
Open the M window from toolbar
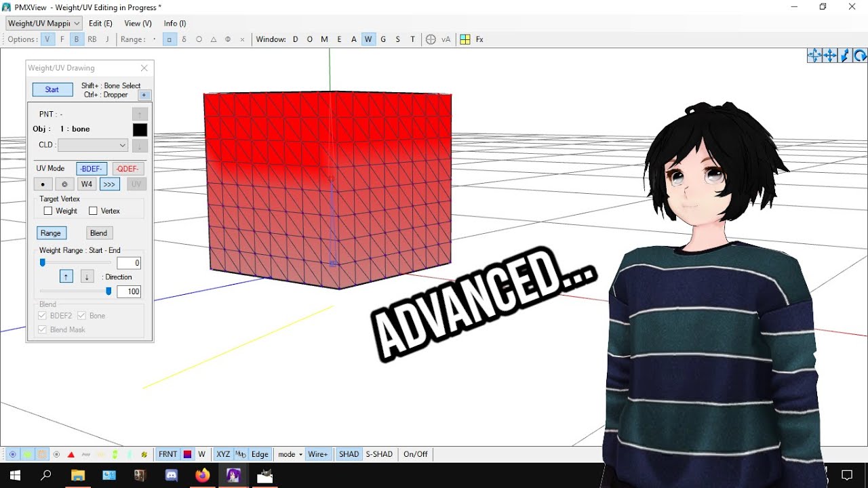click(324, 39)
